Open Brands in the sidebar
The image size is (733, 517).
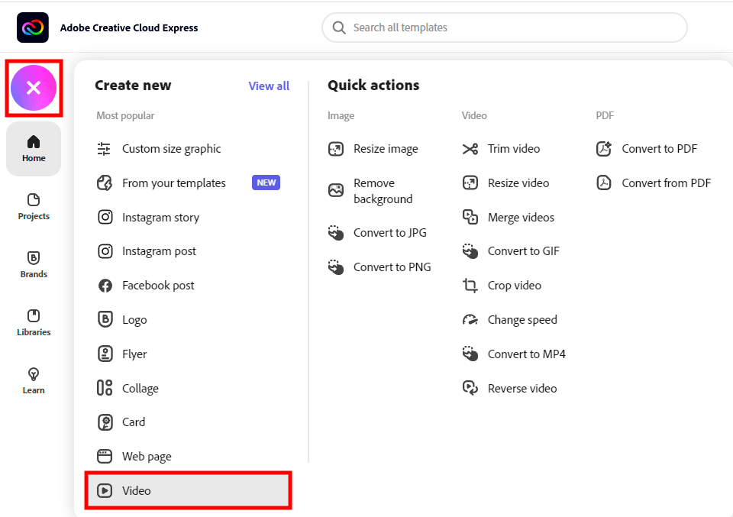click(x=34, y=264)
